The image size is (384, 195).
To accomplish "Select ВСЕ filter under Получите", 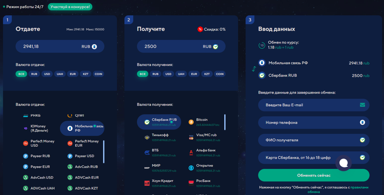I will 142,74.
